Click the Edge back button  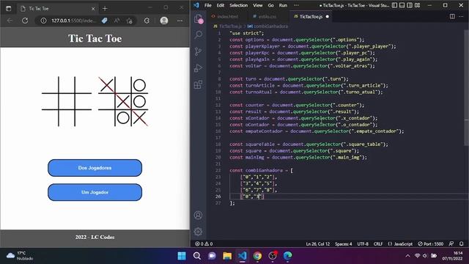(x=10, y=21)
